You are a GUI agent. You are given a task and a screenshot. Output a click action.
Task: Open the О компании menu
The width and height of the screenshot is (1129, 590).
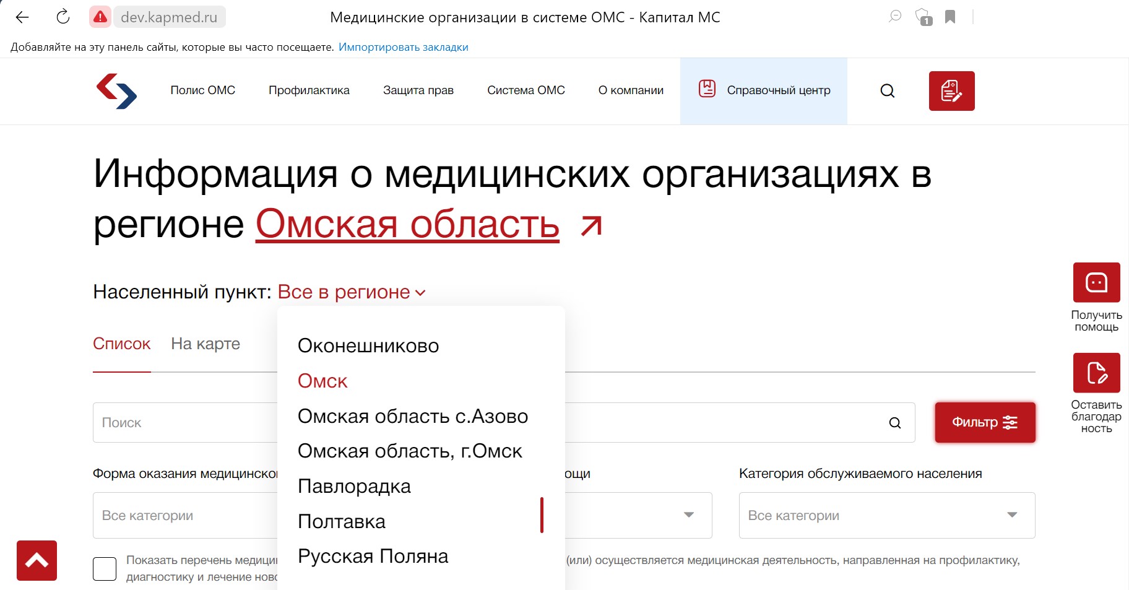(x=631, y=90)
